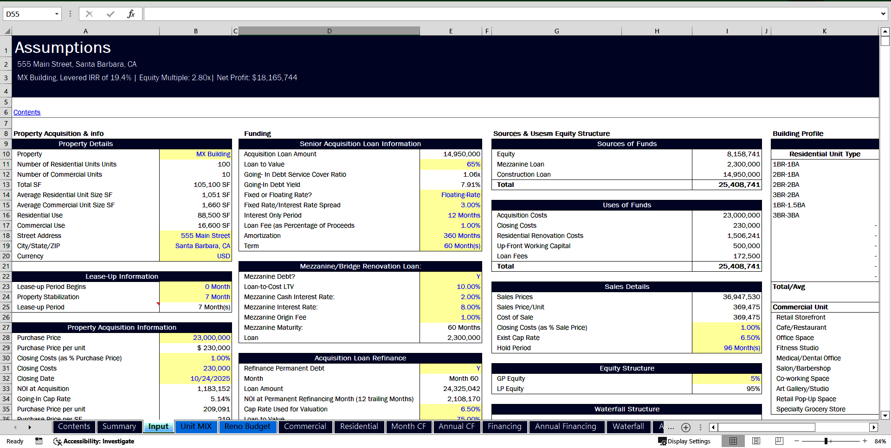This screenshot has width=891, height=448.
Task: Expand the formula bar with the chevron
Action: click(x=883, y=14)
